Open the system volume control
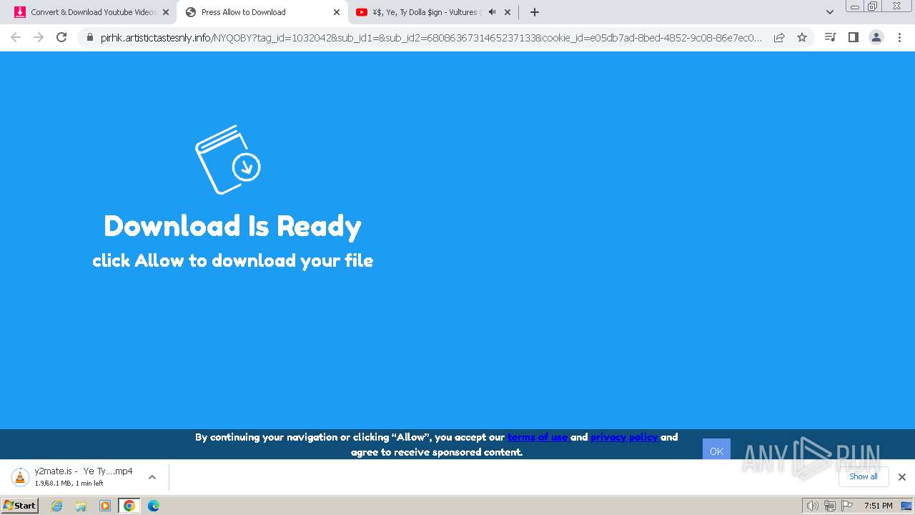The width and height of the screenshot is (915, 515). tap(812, 506)
